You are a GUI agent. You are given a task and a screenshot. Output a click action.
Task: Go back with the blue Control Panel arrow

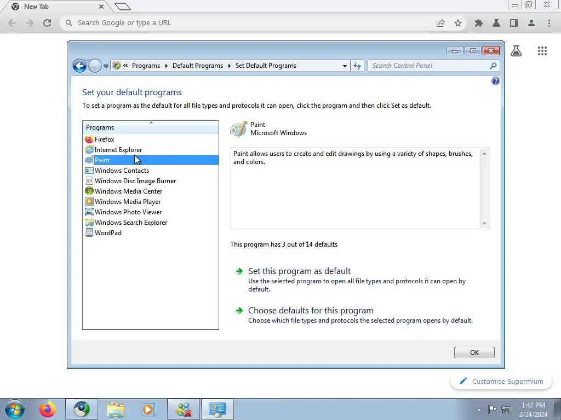click(x=79, y=66)
